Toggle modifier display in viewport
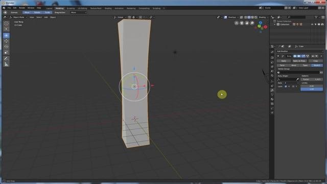The image size is (327, 184). [x=299, y=56]
